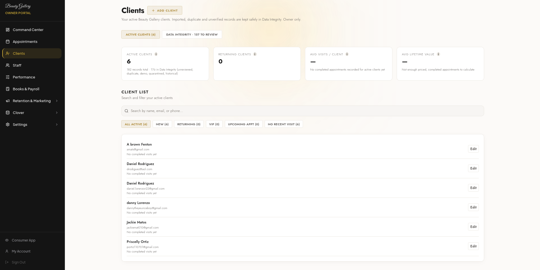Screen dimensions: 540x270
Task: Switch to Active Clients (6) tab
Action: (141, 34)
